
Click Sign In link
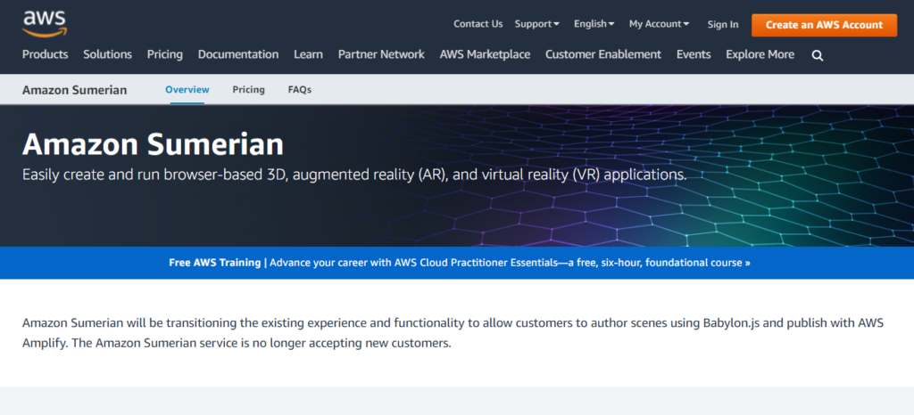(x=723, y=24)
